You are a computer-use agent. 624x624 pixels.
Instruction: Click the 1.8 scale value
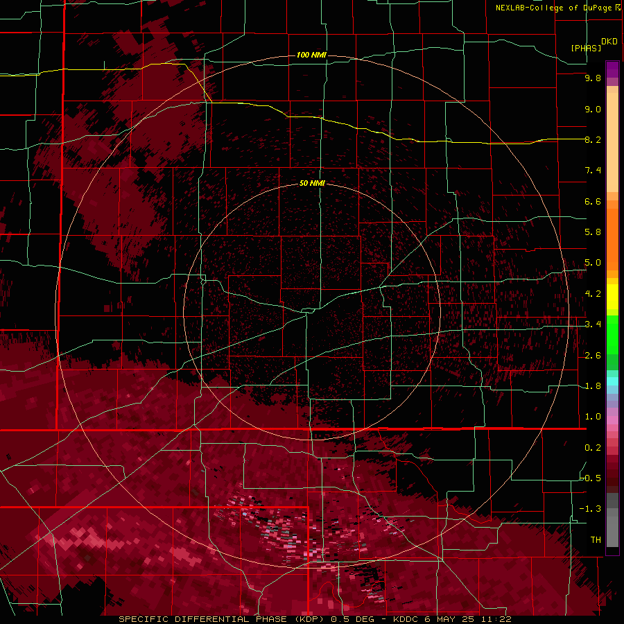593,386
